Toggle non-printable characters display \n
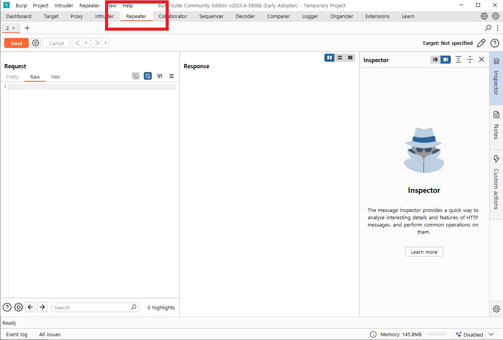 159,76
